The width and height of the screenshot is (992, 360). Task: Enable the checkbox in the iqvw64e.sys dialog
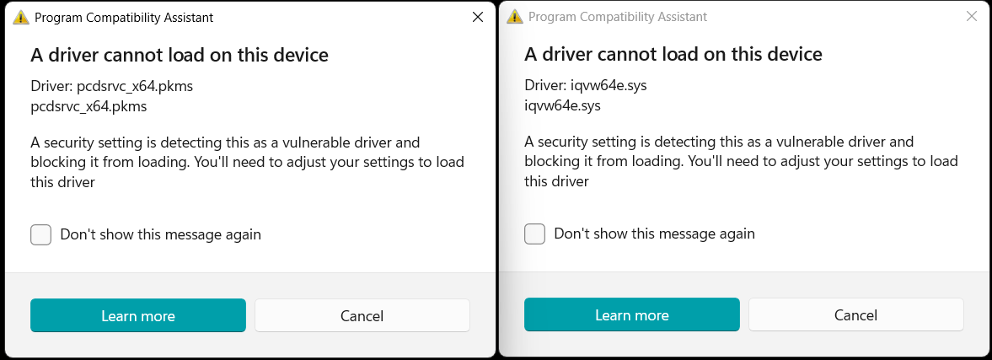(534, 234)
